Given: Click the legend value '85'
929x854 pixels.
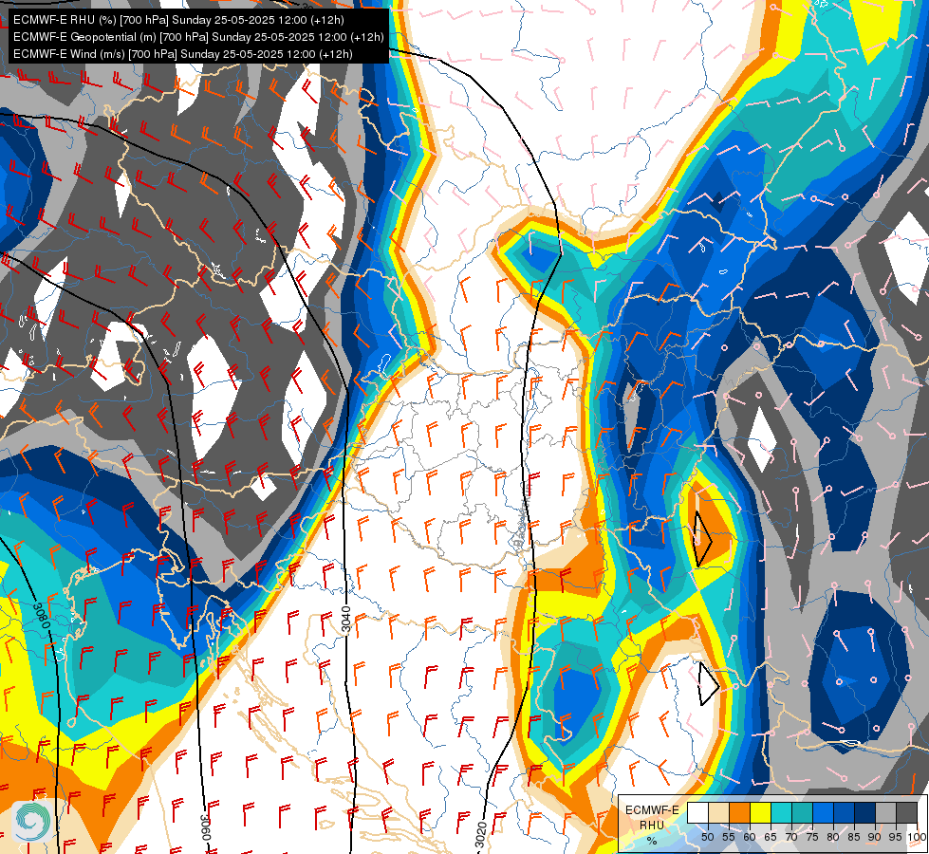Looking at the screenshot, I should coord(854,837).
